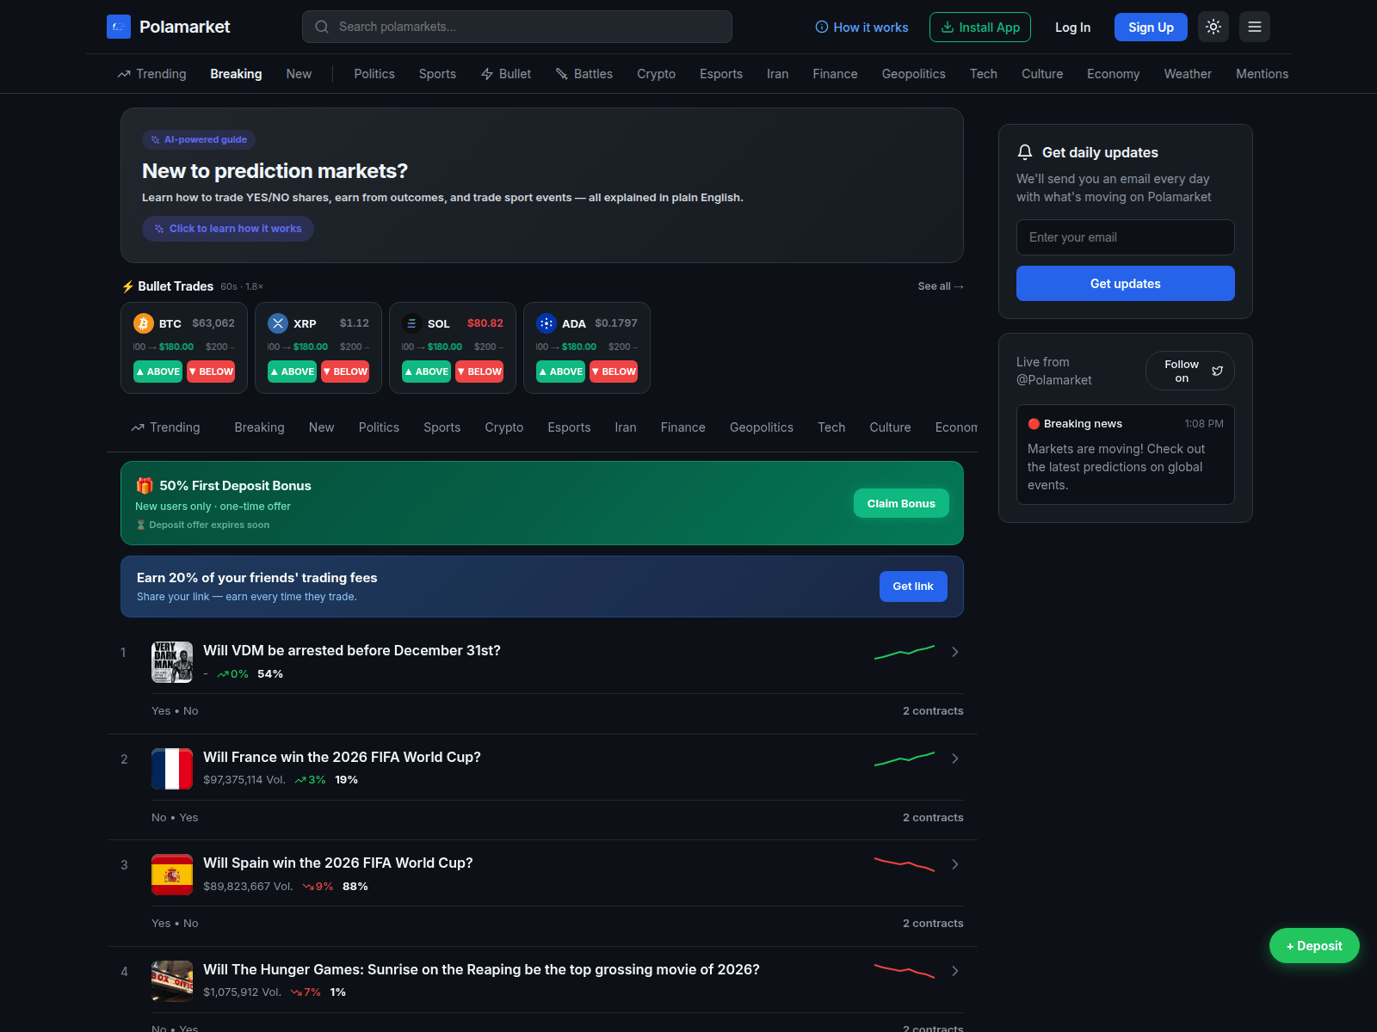Bet ABOVE on the BTC card
The image size is (1377, 1032).
(x=157, y=372)
